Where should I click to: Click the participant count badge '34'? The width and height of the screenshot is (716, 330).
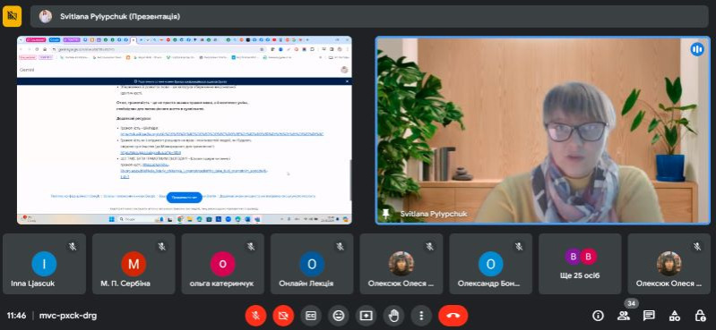click(x=632, y=303)
